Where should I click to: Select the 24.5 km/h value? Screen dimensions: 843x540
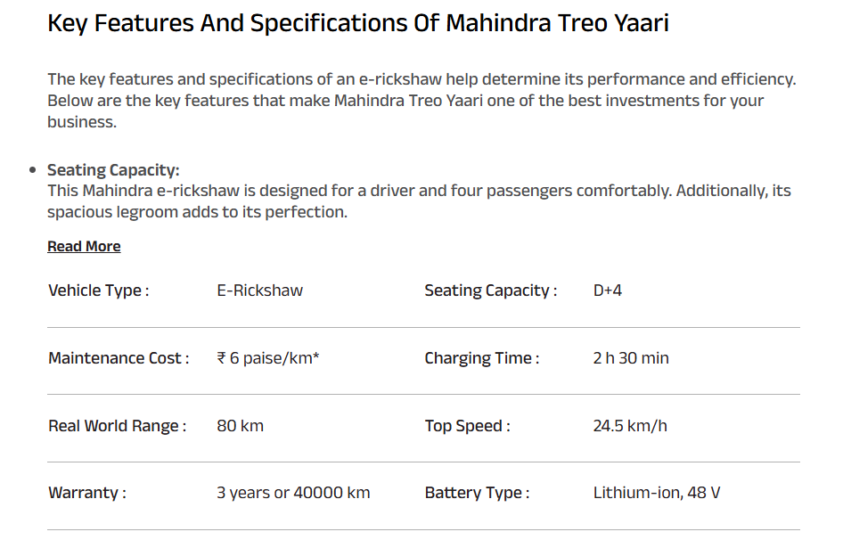[629, 426]
